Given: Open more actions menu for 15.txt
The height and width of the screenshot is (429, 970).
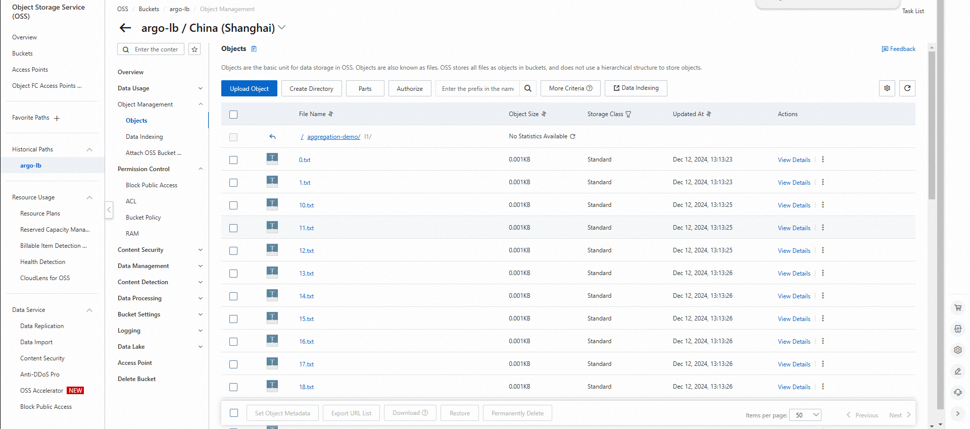Looking at the screenshot, I should 823,318.
